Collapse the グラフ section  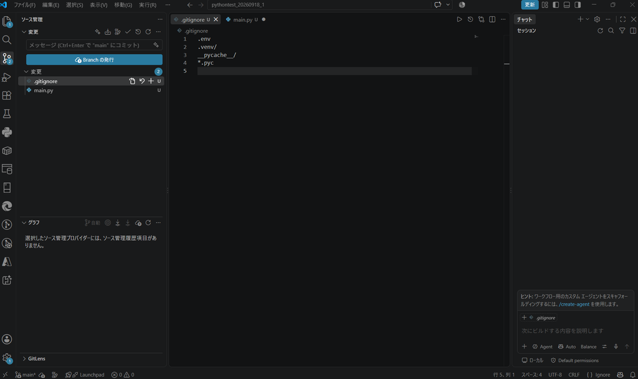[24, 223]
